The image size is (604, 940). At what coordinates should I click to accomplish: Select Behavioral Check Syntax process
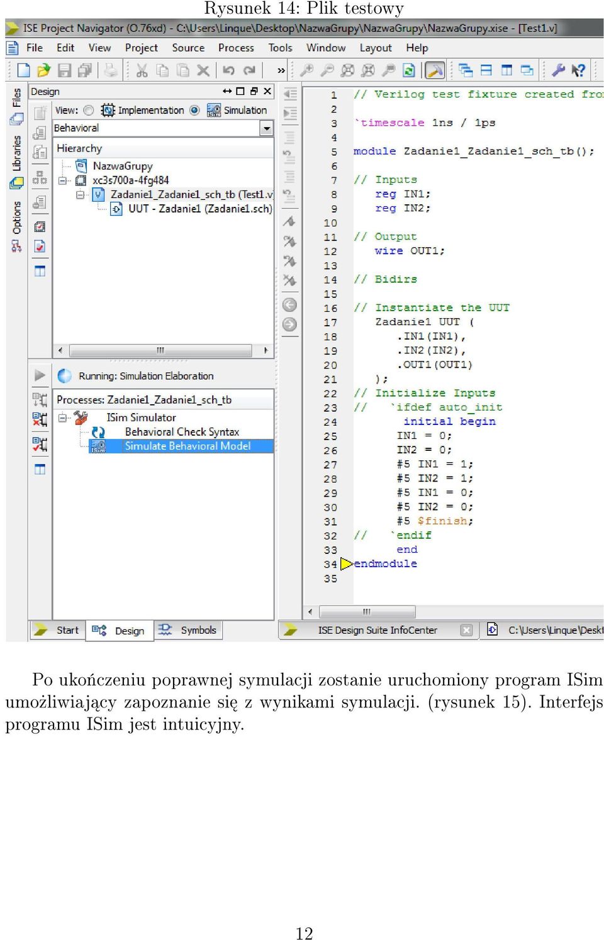tap(182, 432)
